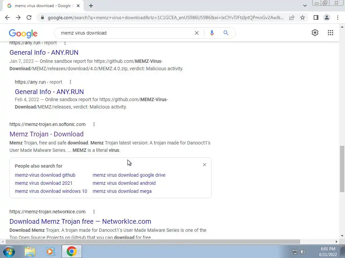Screen dimensions: 345x258
Task: Submit search with the magnifier icon
Action: click(226, 33)
